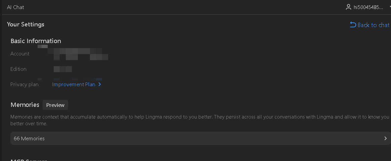Expand the dropdown caret beside the username
Viewport: 391px width, 161px height.
(390, 7)
